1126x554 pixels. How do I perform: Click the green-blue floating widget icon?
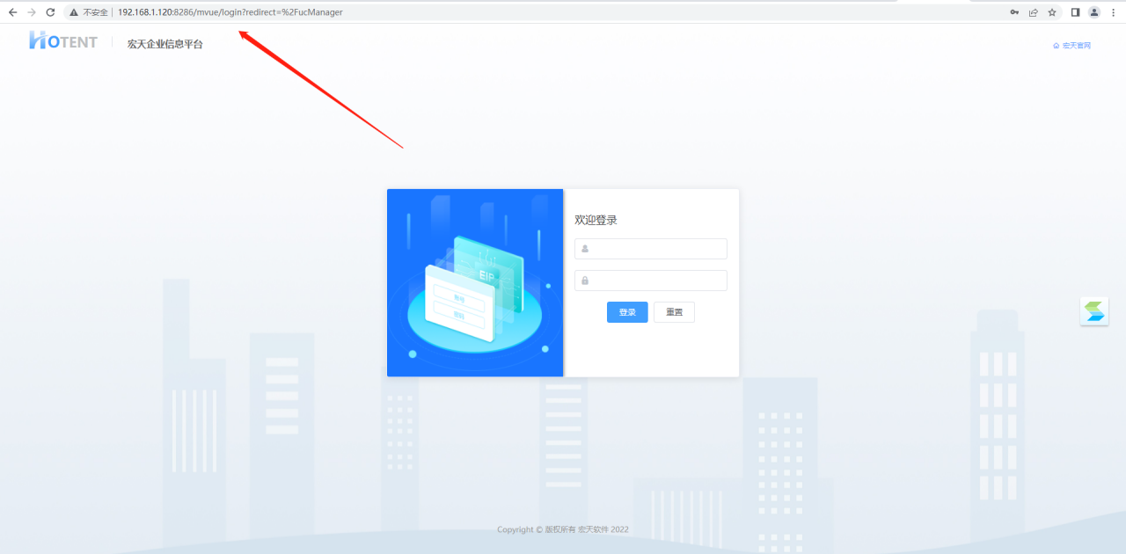point(1094,311)
